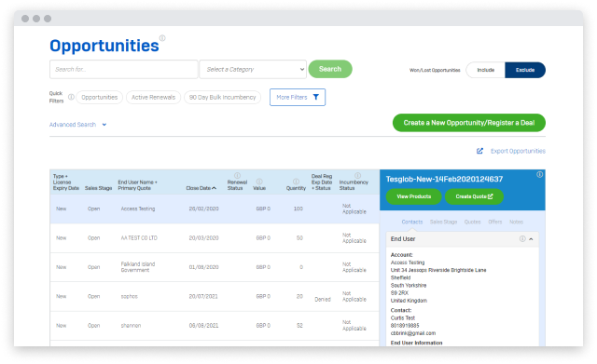This screenshot has height=364, width=597.
Task: Click close date 20/03/2020
Action: click(x=203, y=237)
